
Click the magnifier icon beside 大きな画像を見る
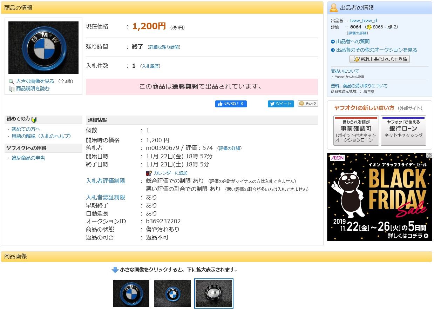pos(11,81)
